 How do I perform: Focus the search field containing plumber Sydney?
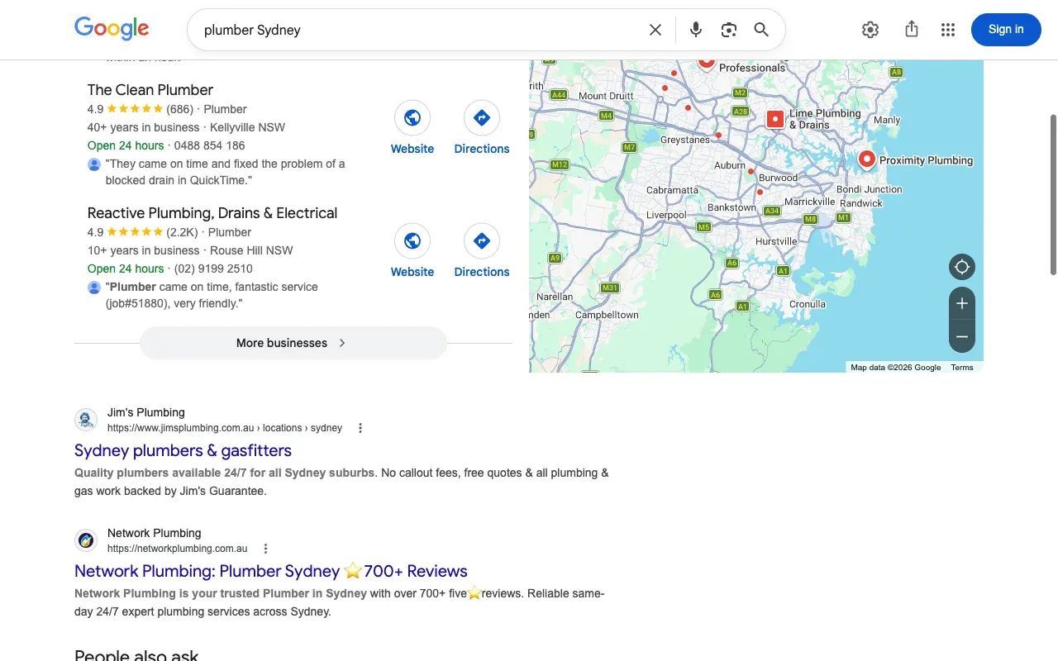(417, 30)
